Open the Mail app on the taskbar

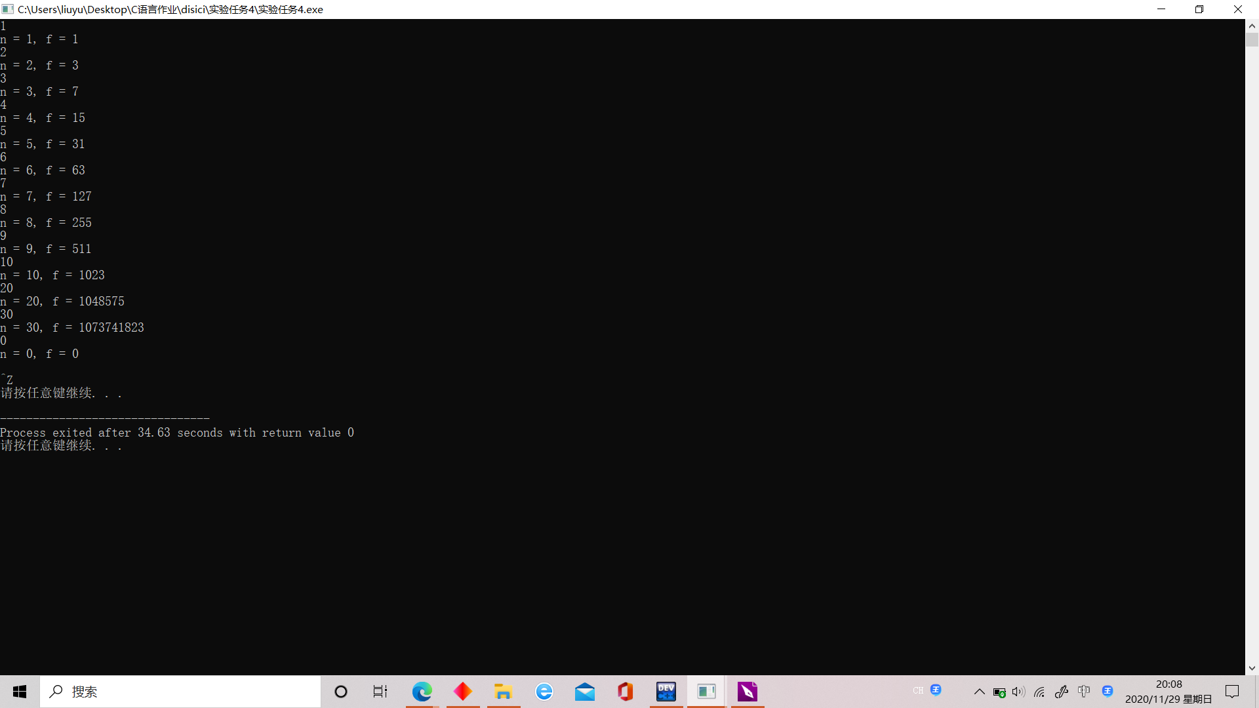pyautogui.click(x=585, y=692)
